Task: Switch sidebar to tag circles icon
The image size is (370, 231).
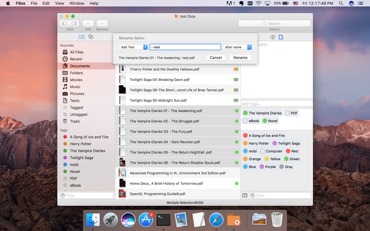Action: click(91, 37)
